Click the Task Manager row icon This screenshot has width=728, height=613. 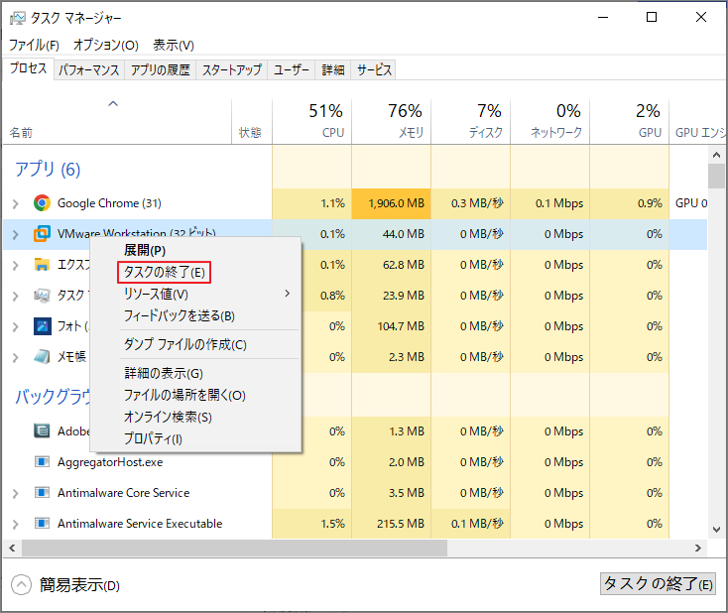click(42, 296)
